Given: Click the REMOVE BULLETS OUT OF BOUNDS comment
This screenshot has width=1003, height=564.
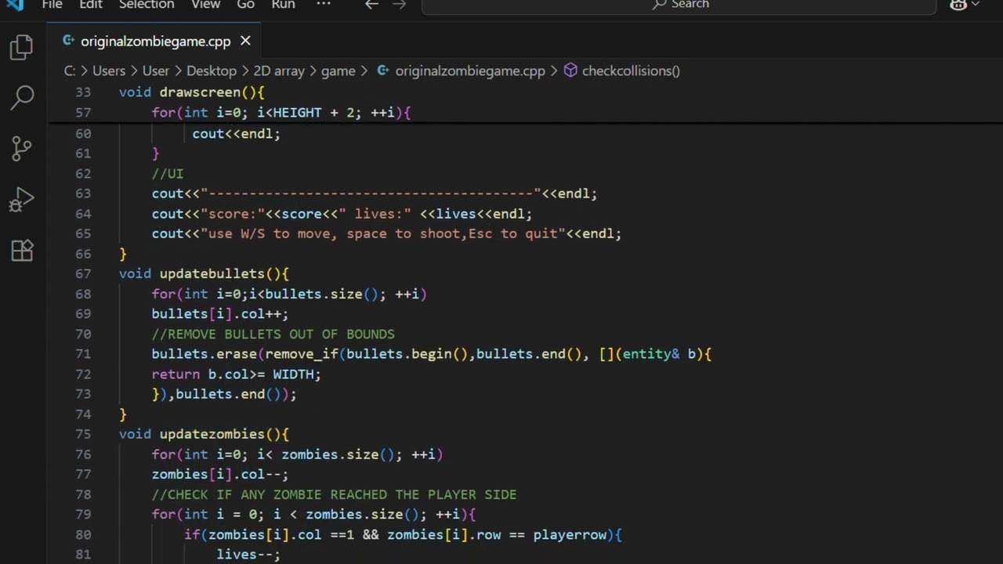Looking at the screenshot, I should point(273,334).
